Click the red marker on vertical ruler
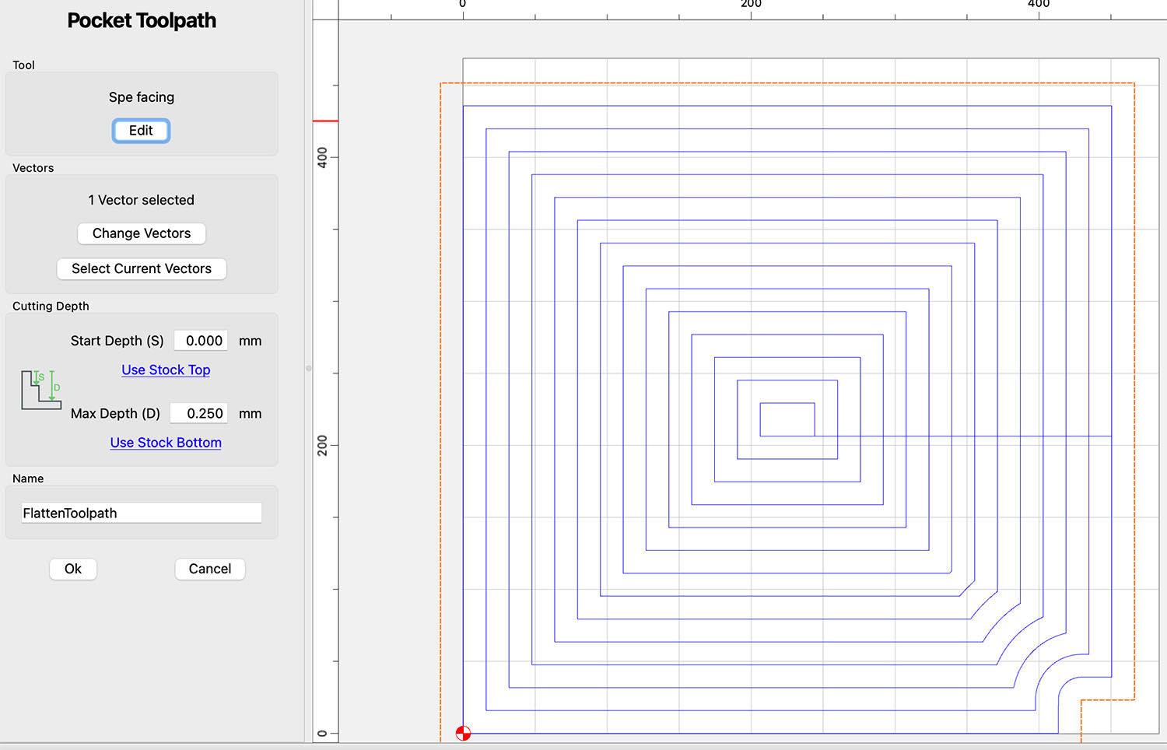 [x=325, y=121]
